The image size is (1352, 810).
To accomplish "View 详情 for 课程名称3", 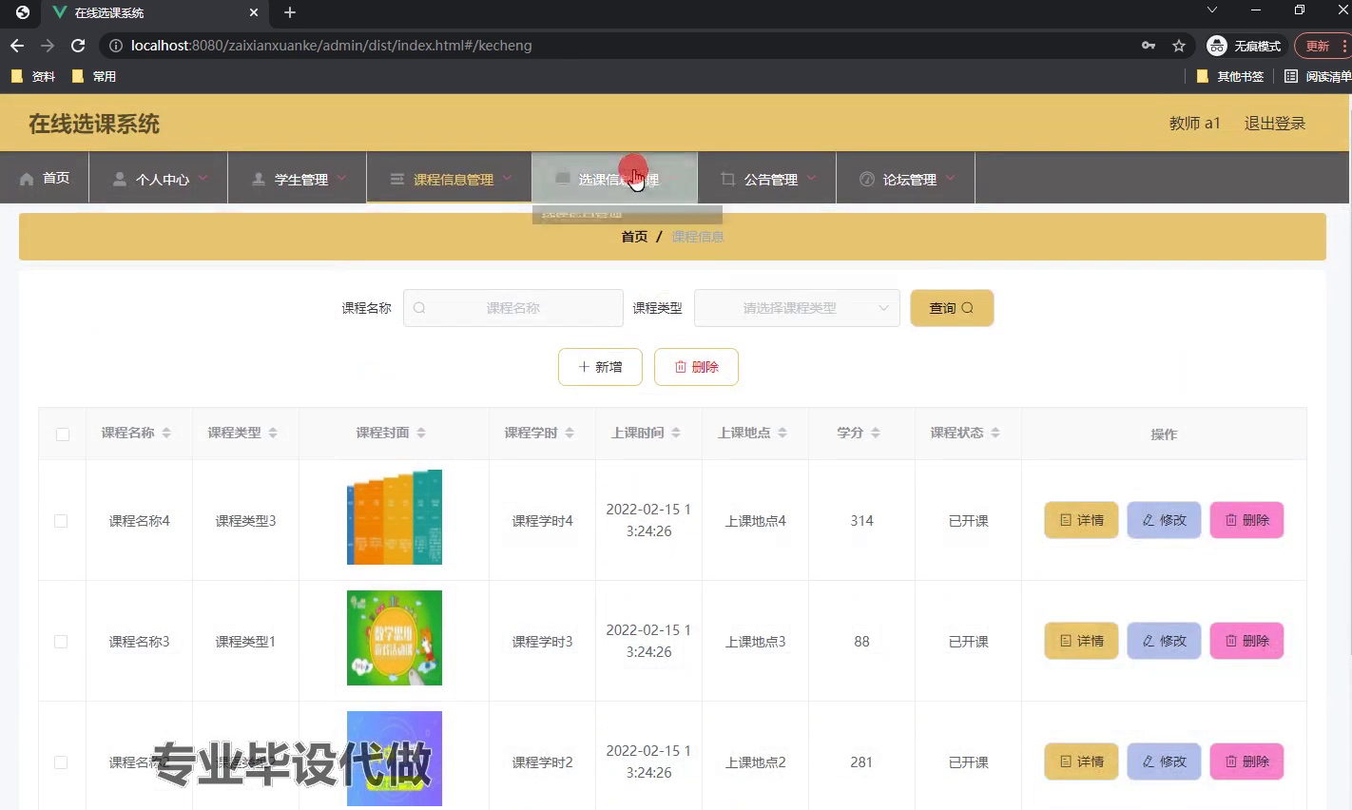I will [x=1082, y=641].
